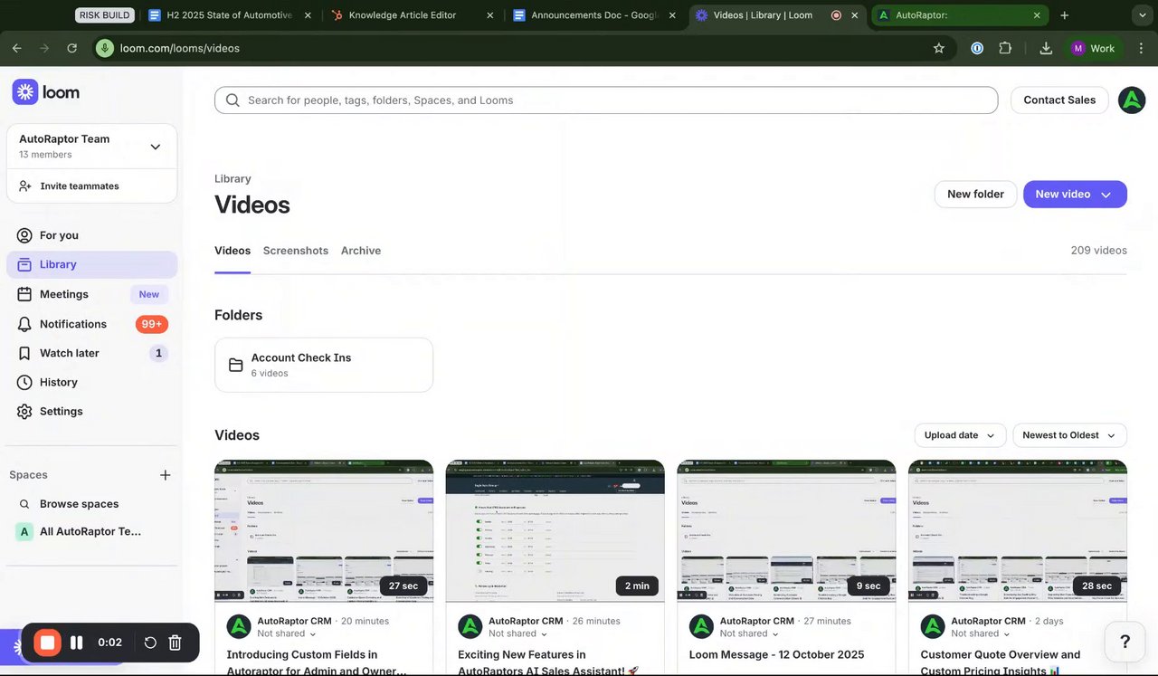Click the History clock icon
Viewport: 1158px width, 676px height.
point(24,382)
